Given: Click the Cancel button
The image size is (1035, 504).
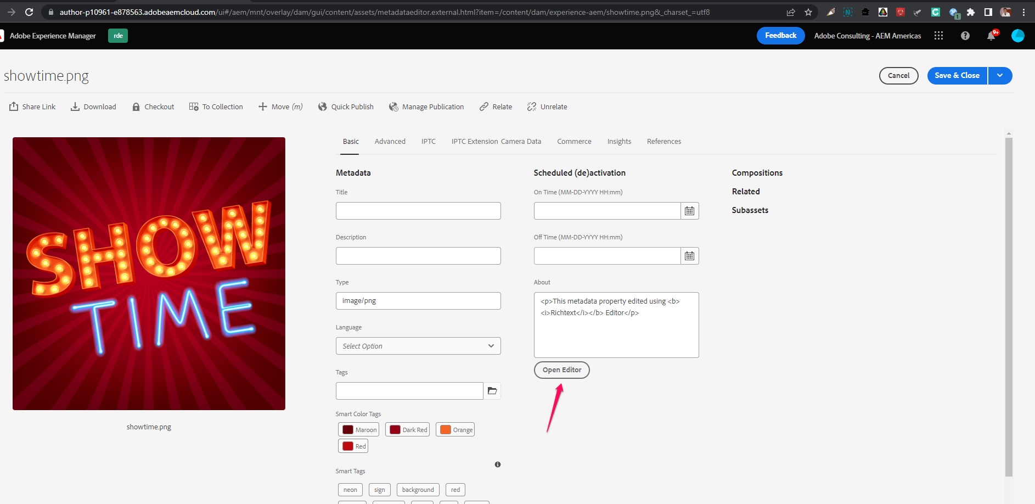Looking at the screenshot, I should pos(899,76).
